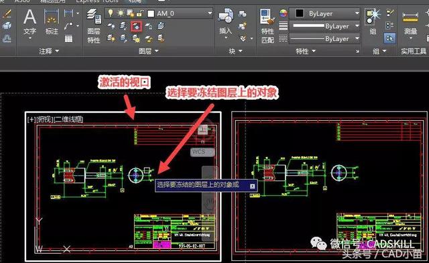Image resolution: width=429 pixels, height=263 pixels.
Task: Click the 特性匹配 match properties icon
Action: point(267,25)
